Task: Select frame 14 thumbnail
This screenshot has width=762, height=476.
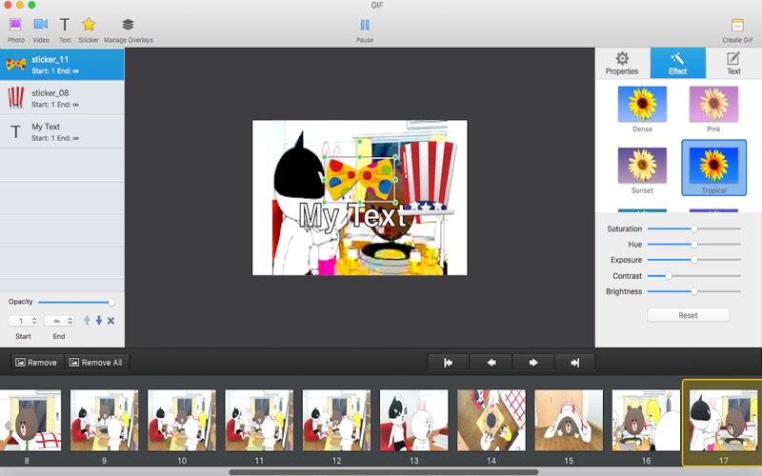Action: pos(491,420)
